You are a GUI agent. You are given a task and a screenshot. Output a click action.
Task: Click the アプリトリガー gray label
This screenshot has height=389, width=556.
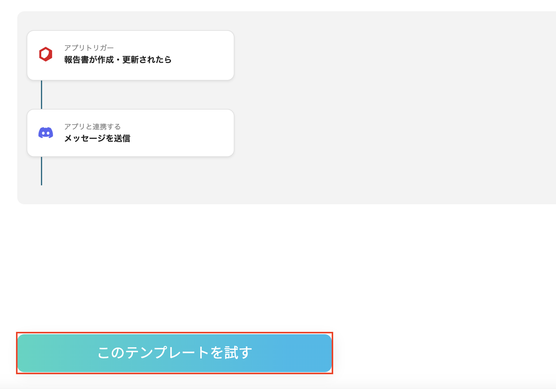[89, 48]
